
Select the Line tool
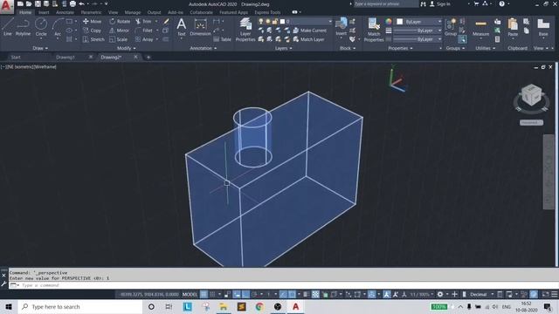pos(8,27)
